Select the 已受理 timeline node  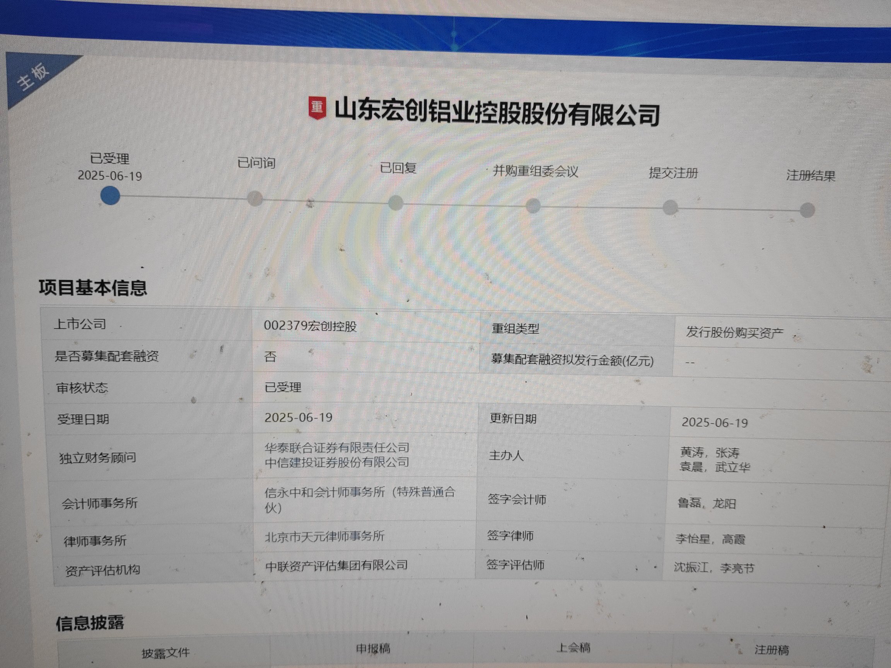(110, 196)
